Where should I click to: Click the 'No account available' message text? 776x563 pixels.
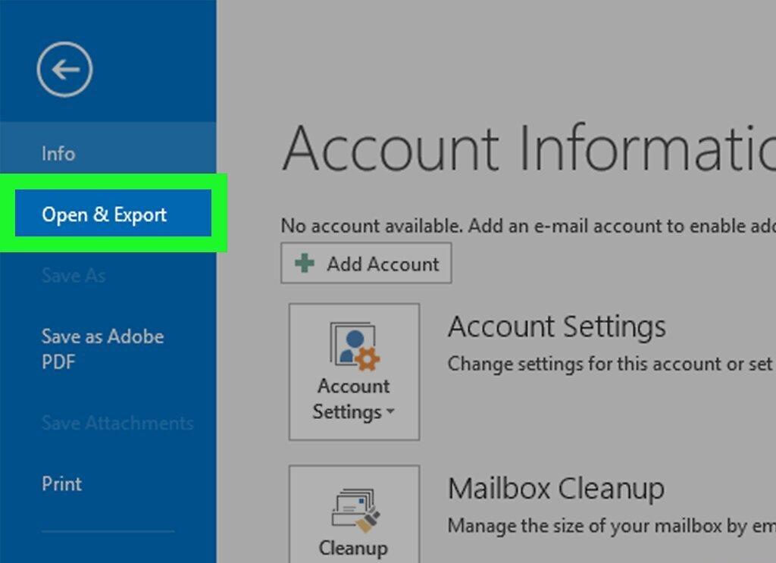click(528, 226)
